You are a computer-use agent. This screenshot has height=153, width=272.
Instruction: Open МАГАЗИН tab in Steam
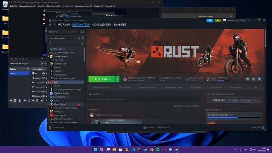click(x=63, y=25)
